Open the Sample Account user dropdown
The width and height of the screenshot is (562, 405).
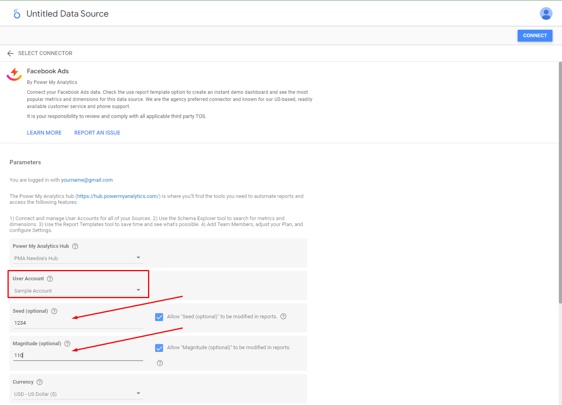pos(78,291)
